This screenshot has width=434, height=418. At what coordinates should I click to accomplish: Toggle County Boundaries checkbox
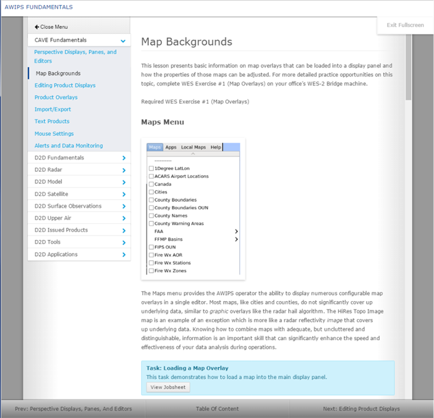click(x=151, y=200)
